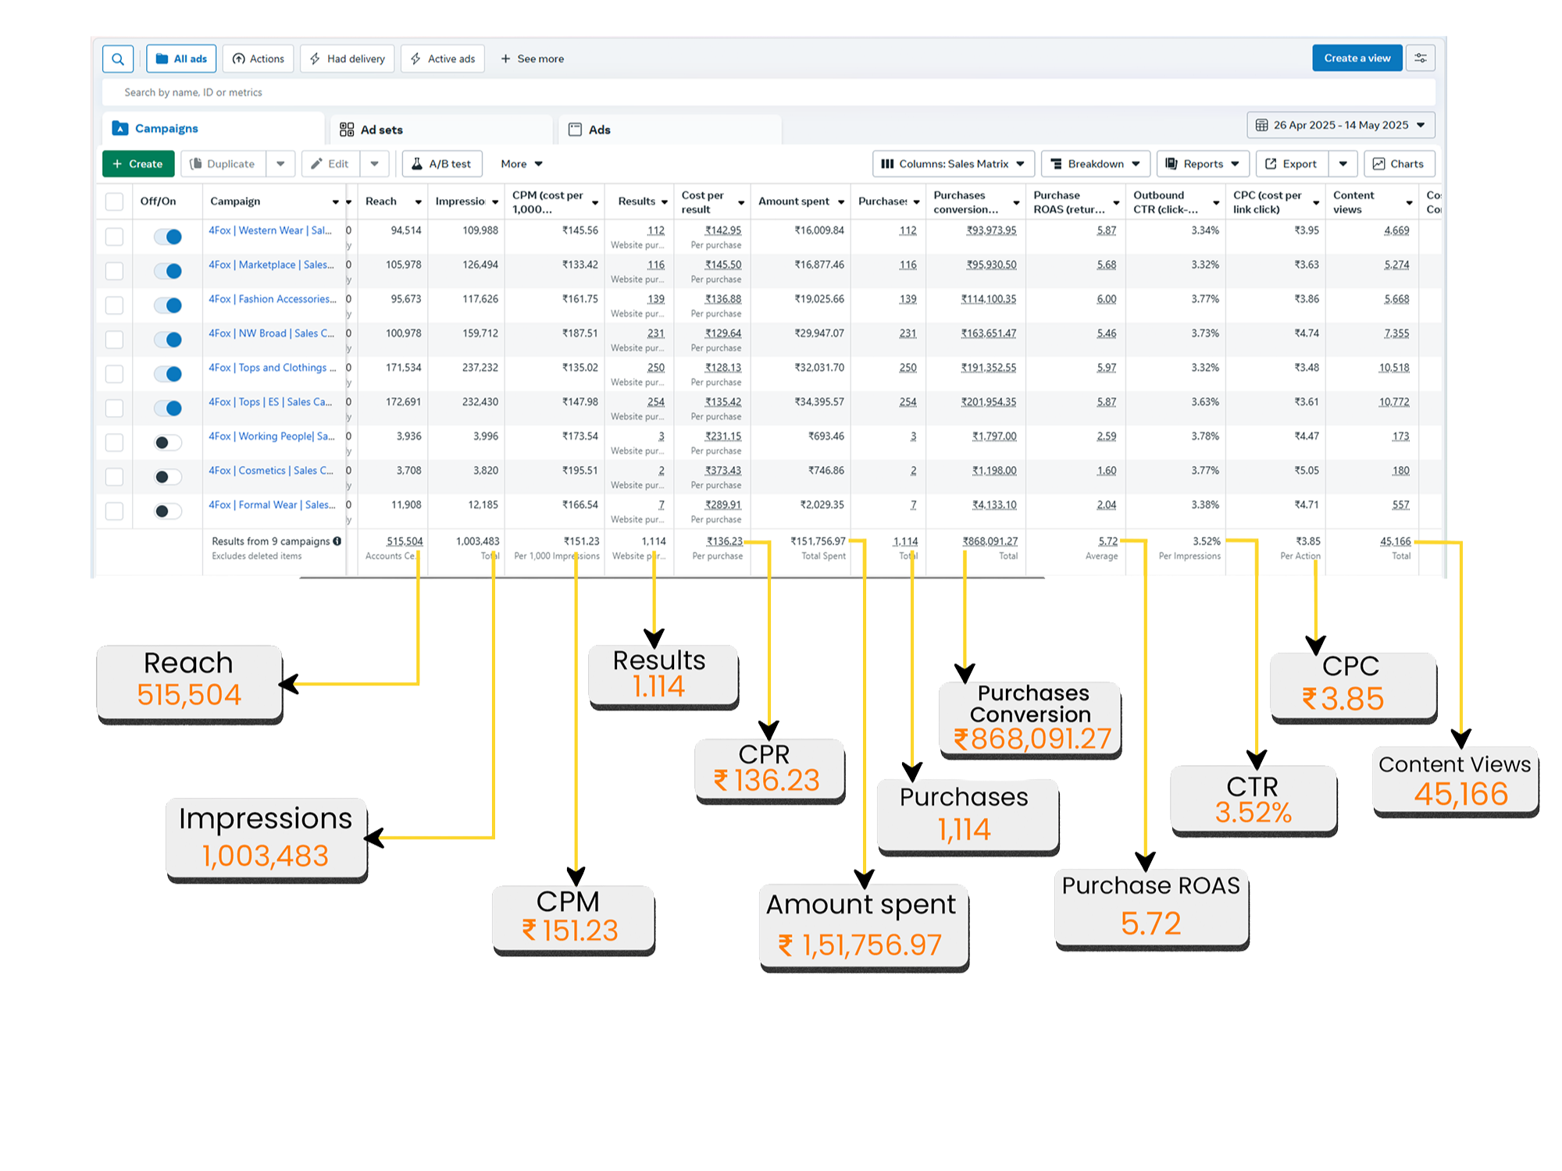The image size is (1562, 1171).
Task: Expand the Columns: Sales Matrix dropdown
Action: (x=953, y=164)
